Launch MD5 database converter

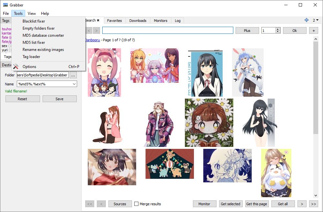[48, 35]
